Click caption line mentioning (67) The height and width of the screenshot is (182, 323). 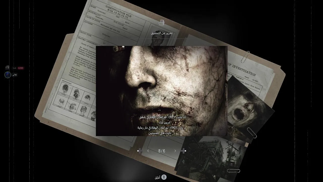[x=163, y=120]
